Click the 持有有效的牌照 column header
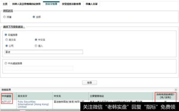 click(x=165, y=96)
